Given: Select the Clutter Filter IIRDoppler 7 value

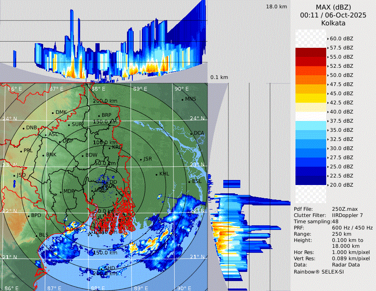Looking at the screenshot, I should click(347, 215).
